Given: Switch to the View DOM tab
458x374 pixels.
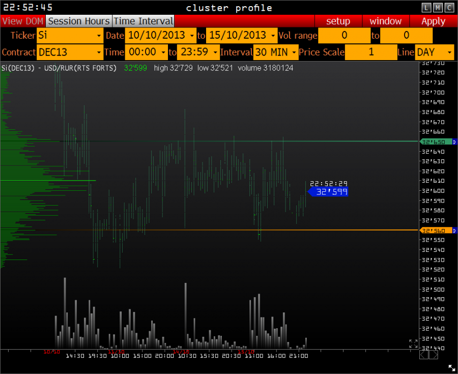Looking at the screenshot, I should pyautogui.click(x=23, y=21).
